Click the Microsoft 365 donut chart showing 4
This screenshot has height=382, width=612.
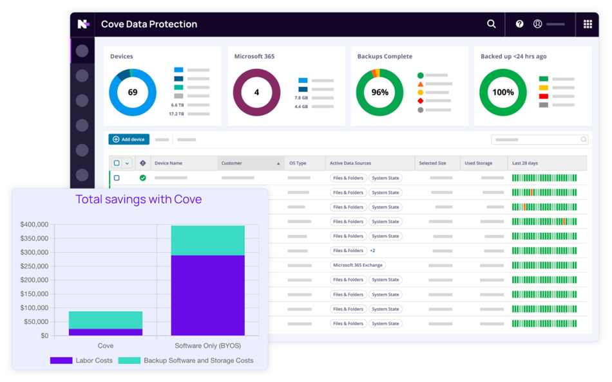point(256,93)
